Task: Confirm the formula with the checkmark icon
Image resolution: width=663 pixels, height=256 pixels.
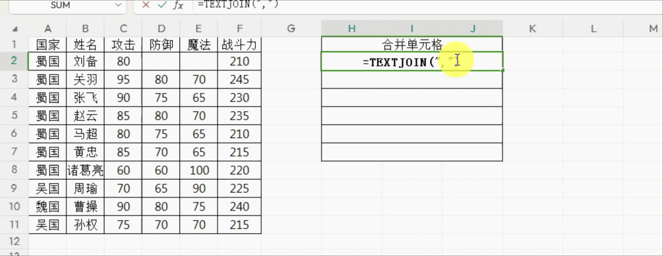Action: tap(162, 5)
